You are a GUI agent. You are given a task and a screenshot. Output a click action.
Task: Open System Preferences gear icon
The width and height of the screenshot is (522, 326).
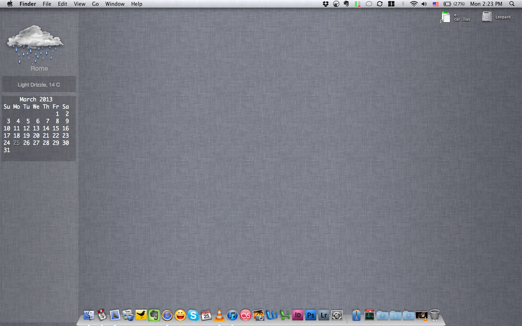[337, 315]
